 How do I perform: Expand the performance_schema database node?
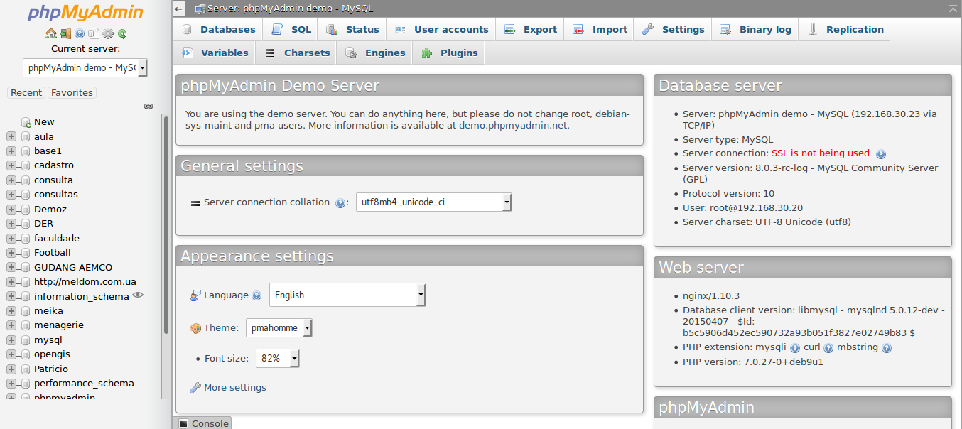click(11, 384)
